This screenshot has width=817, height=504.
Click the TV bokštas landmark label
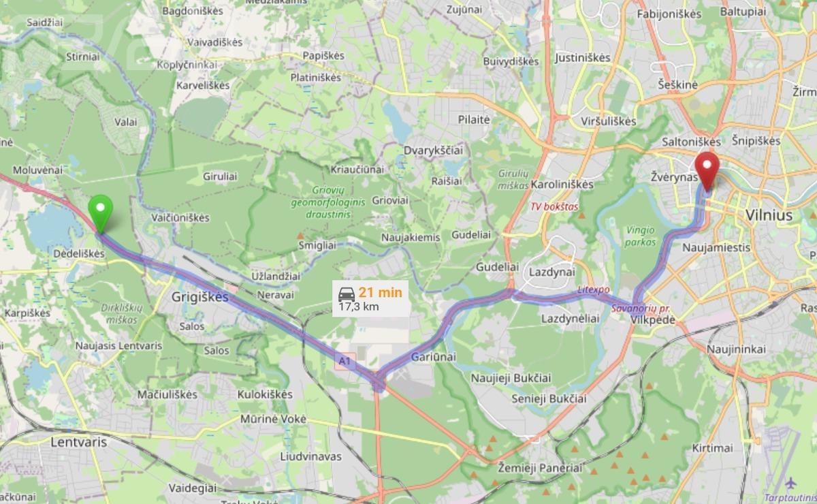pyautogui.click(x=555, y=206)
